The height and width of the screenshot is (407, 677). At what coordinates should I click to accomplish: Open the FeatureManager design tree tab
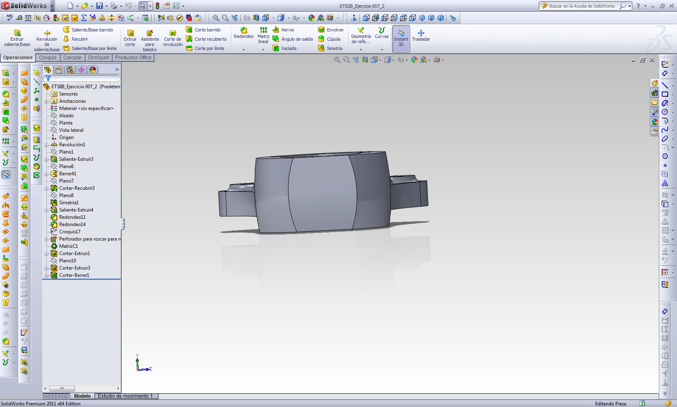coord(48,70)
